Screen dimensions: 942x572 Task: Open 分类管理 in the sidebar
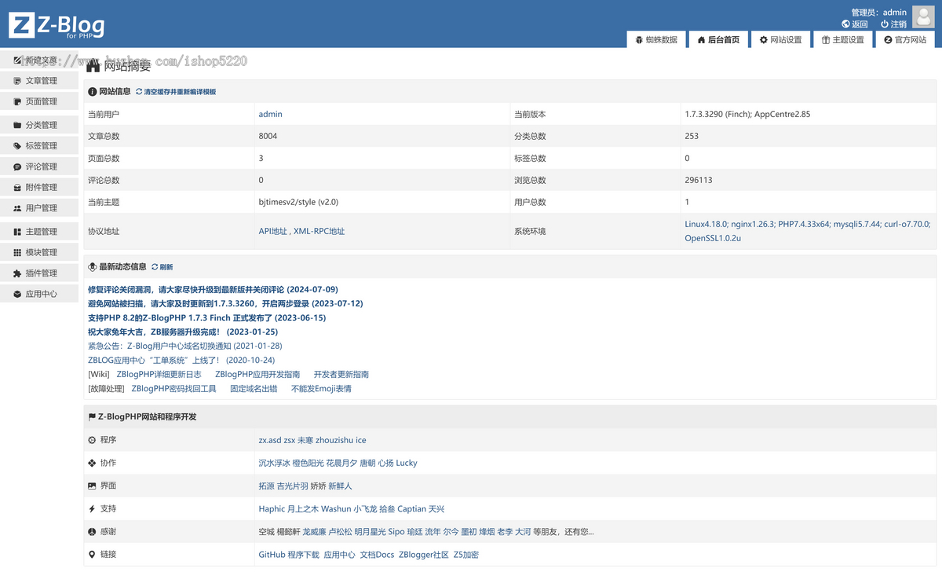[39, 125]
